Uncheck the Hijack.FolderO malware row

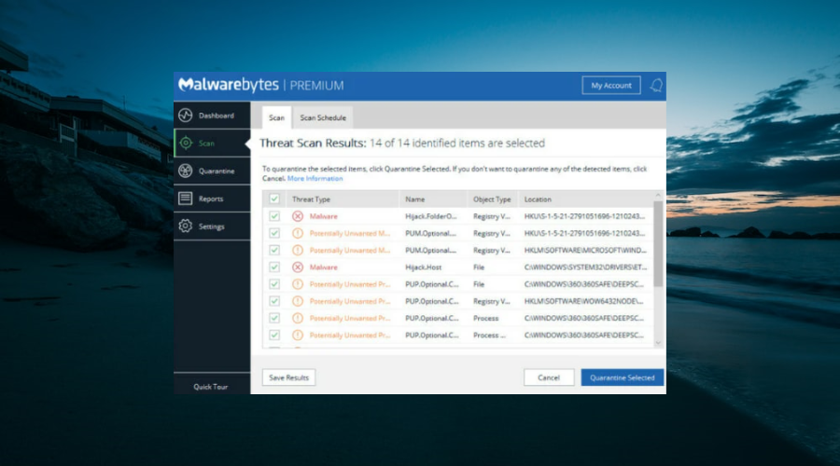(x=274, y=216)
